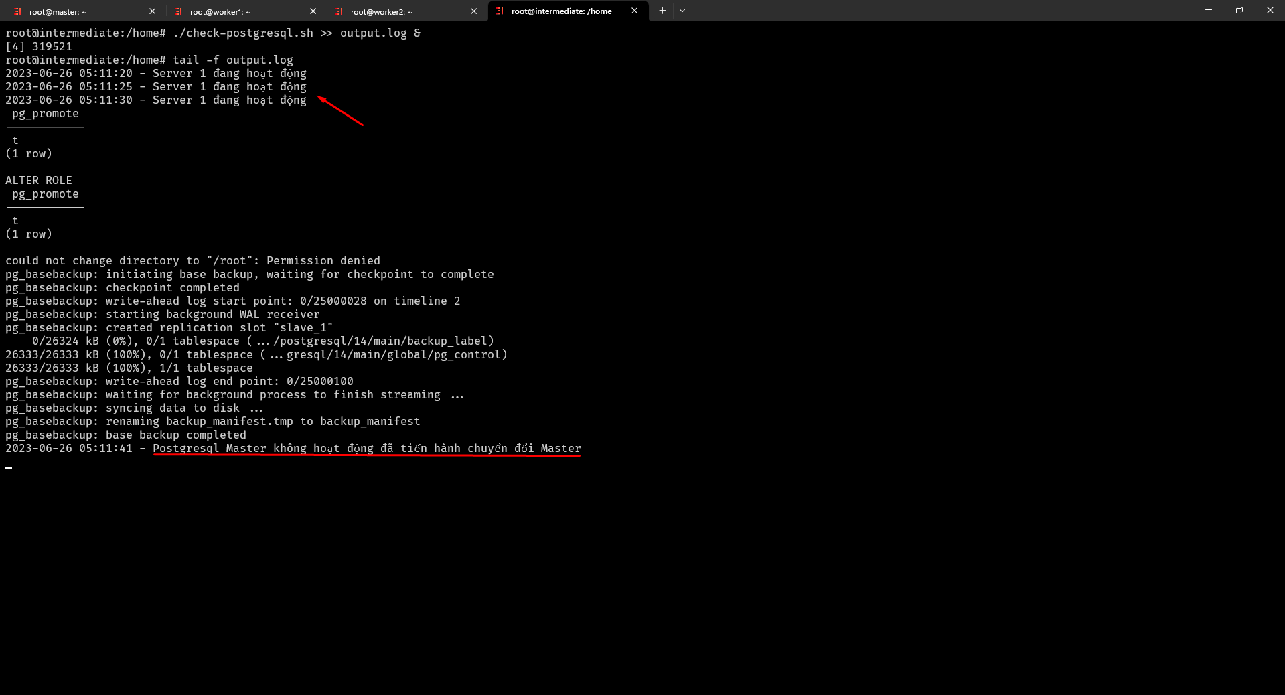Click the 'Postgresql Master không hoạt động' log line

[x=293, y=448]
